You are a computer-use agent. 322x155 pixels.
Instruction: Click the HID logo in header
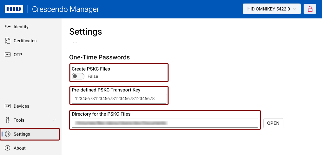pyautogui.click(x=14, y=9)
